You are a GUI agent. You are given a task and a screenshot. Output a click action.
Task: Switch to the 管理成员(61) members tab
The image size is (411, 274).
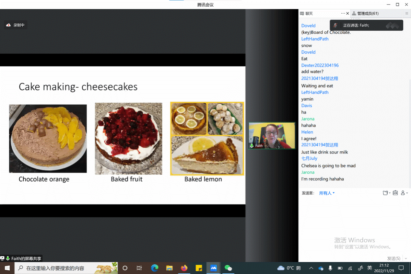tap(365, 14)
